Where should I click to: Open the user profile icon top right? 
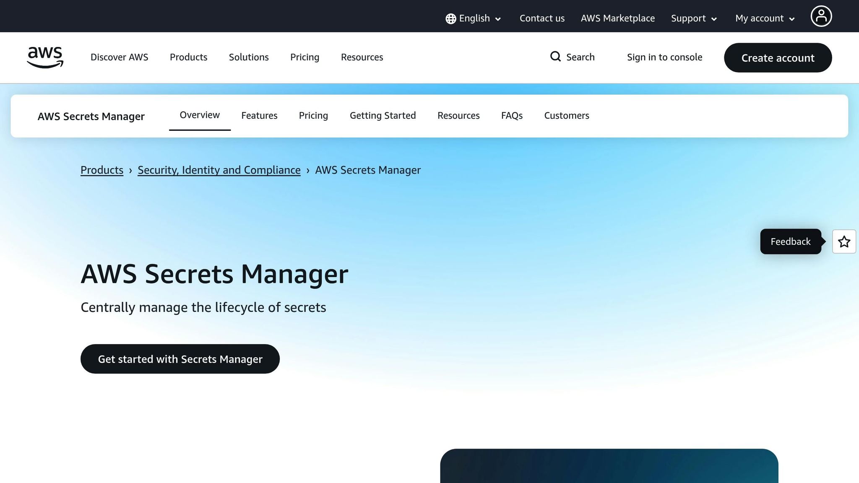(x=821, y=16)
